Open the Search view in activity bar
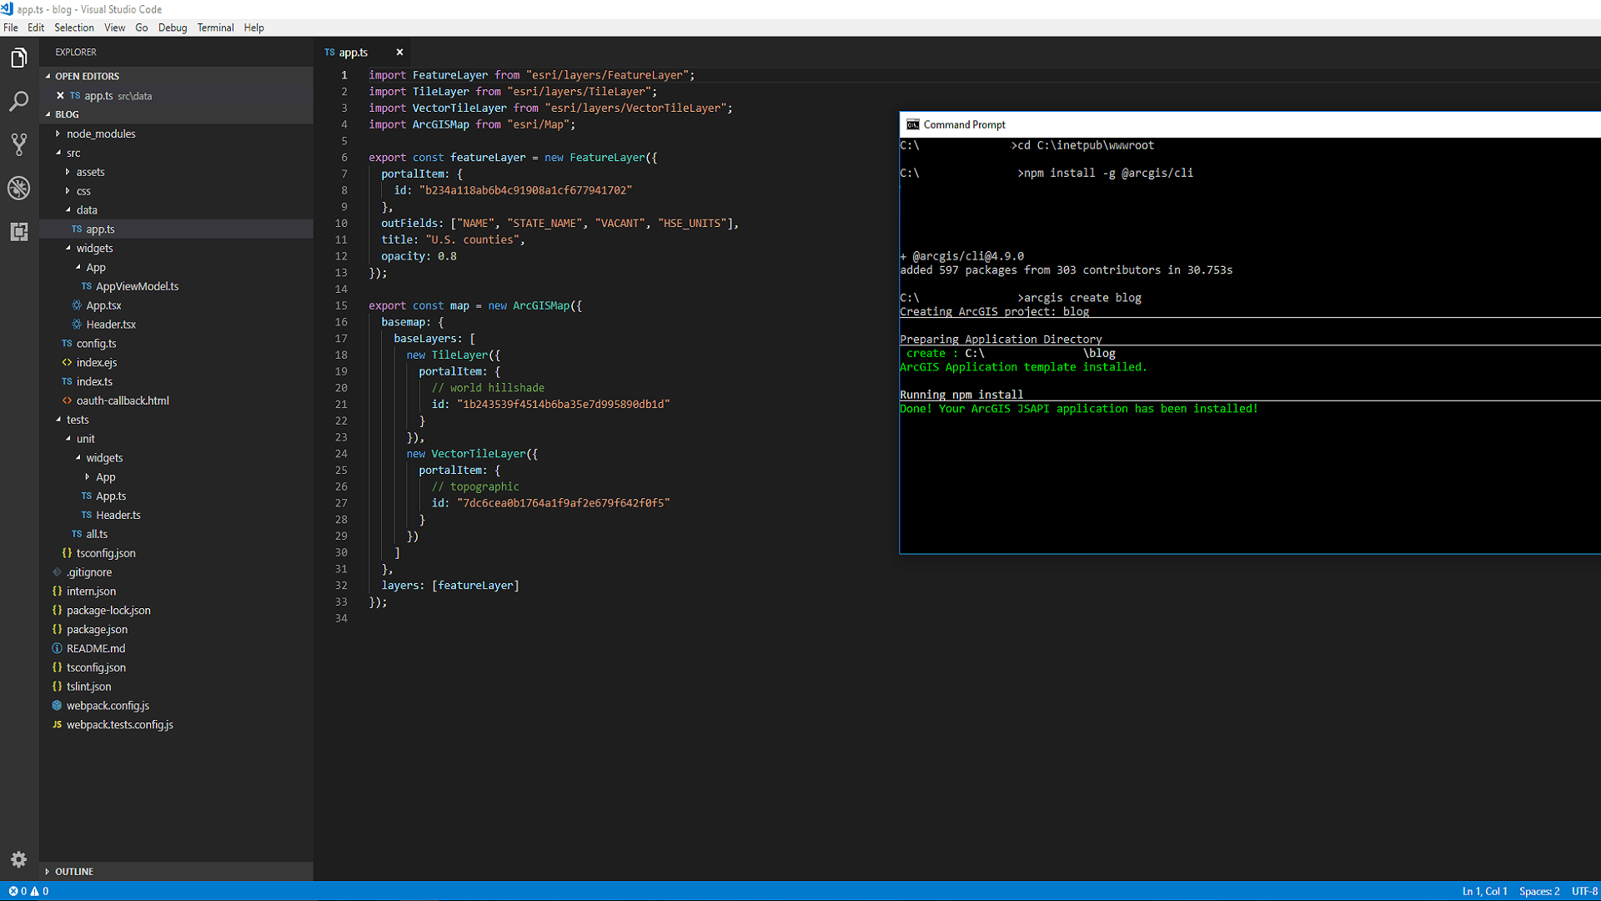 click(x=18, y=101)
